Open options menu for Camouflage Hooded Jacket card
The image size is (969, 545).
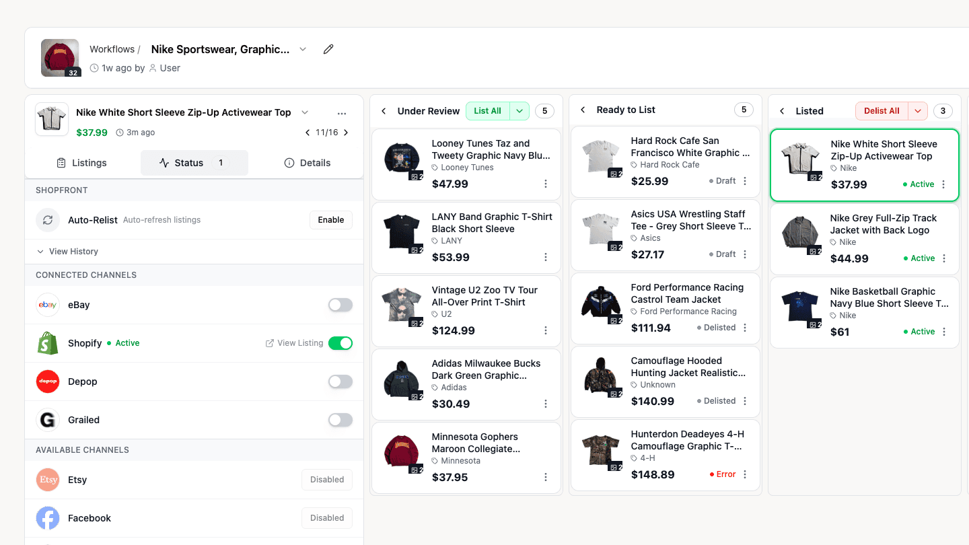pyautogui.click(x=745, y=401)
